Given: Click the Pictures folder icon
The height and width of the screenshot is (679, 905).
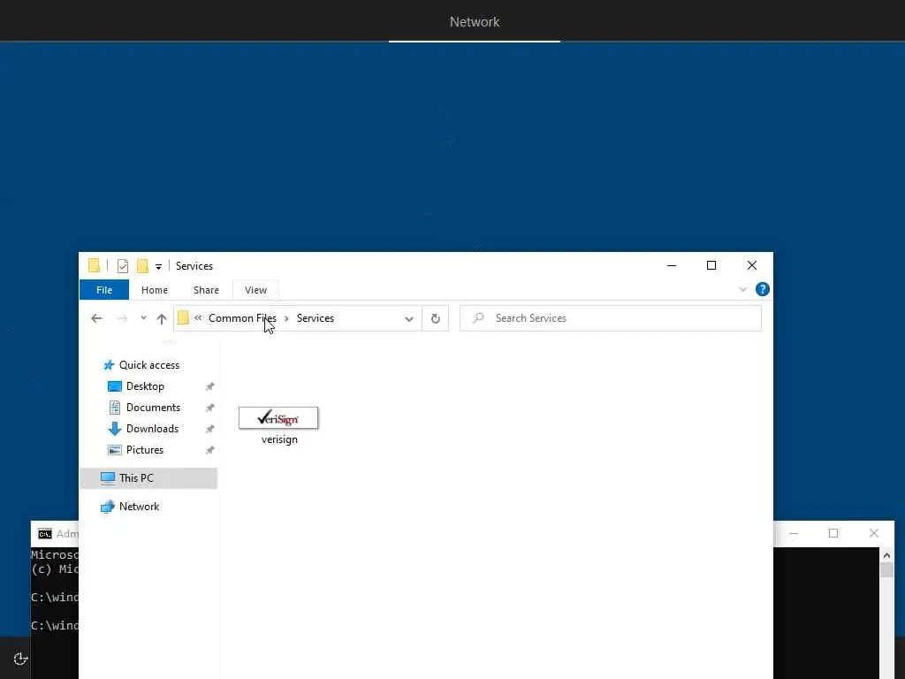Looking at the screenshot, I should pos(115,450).
